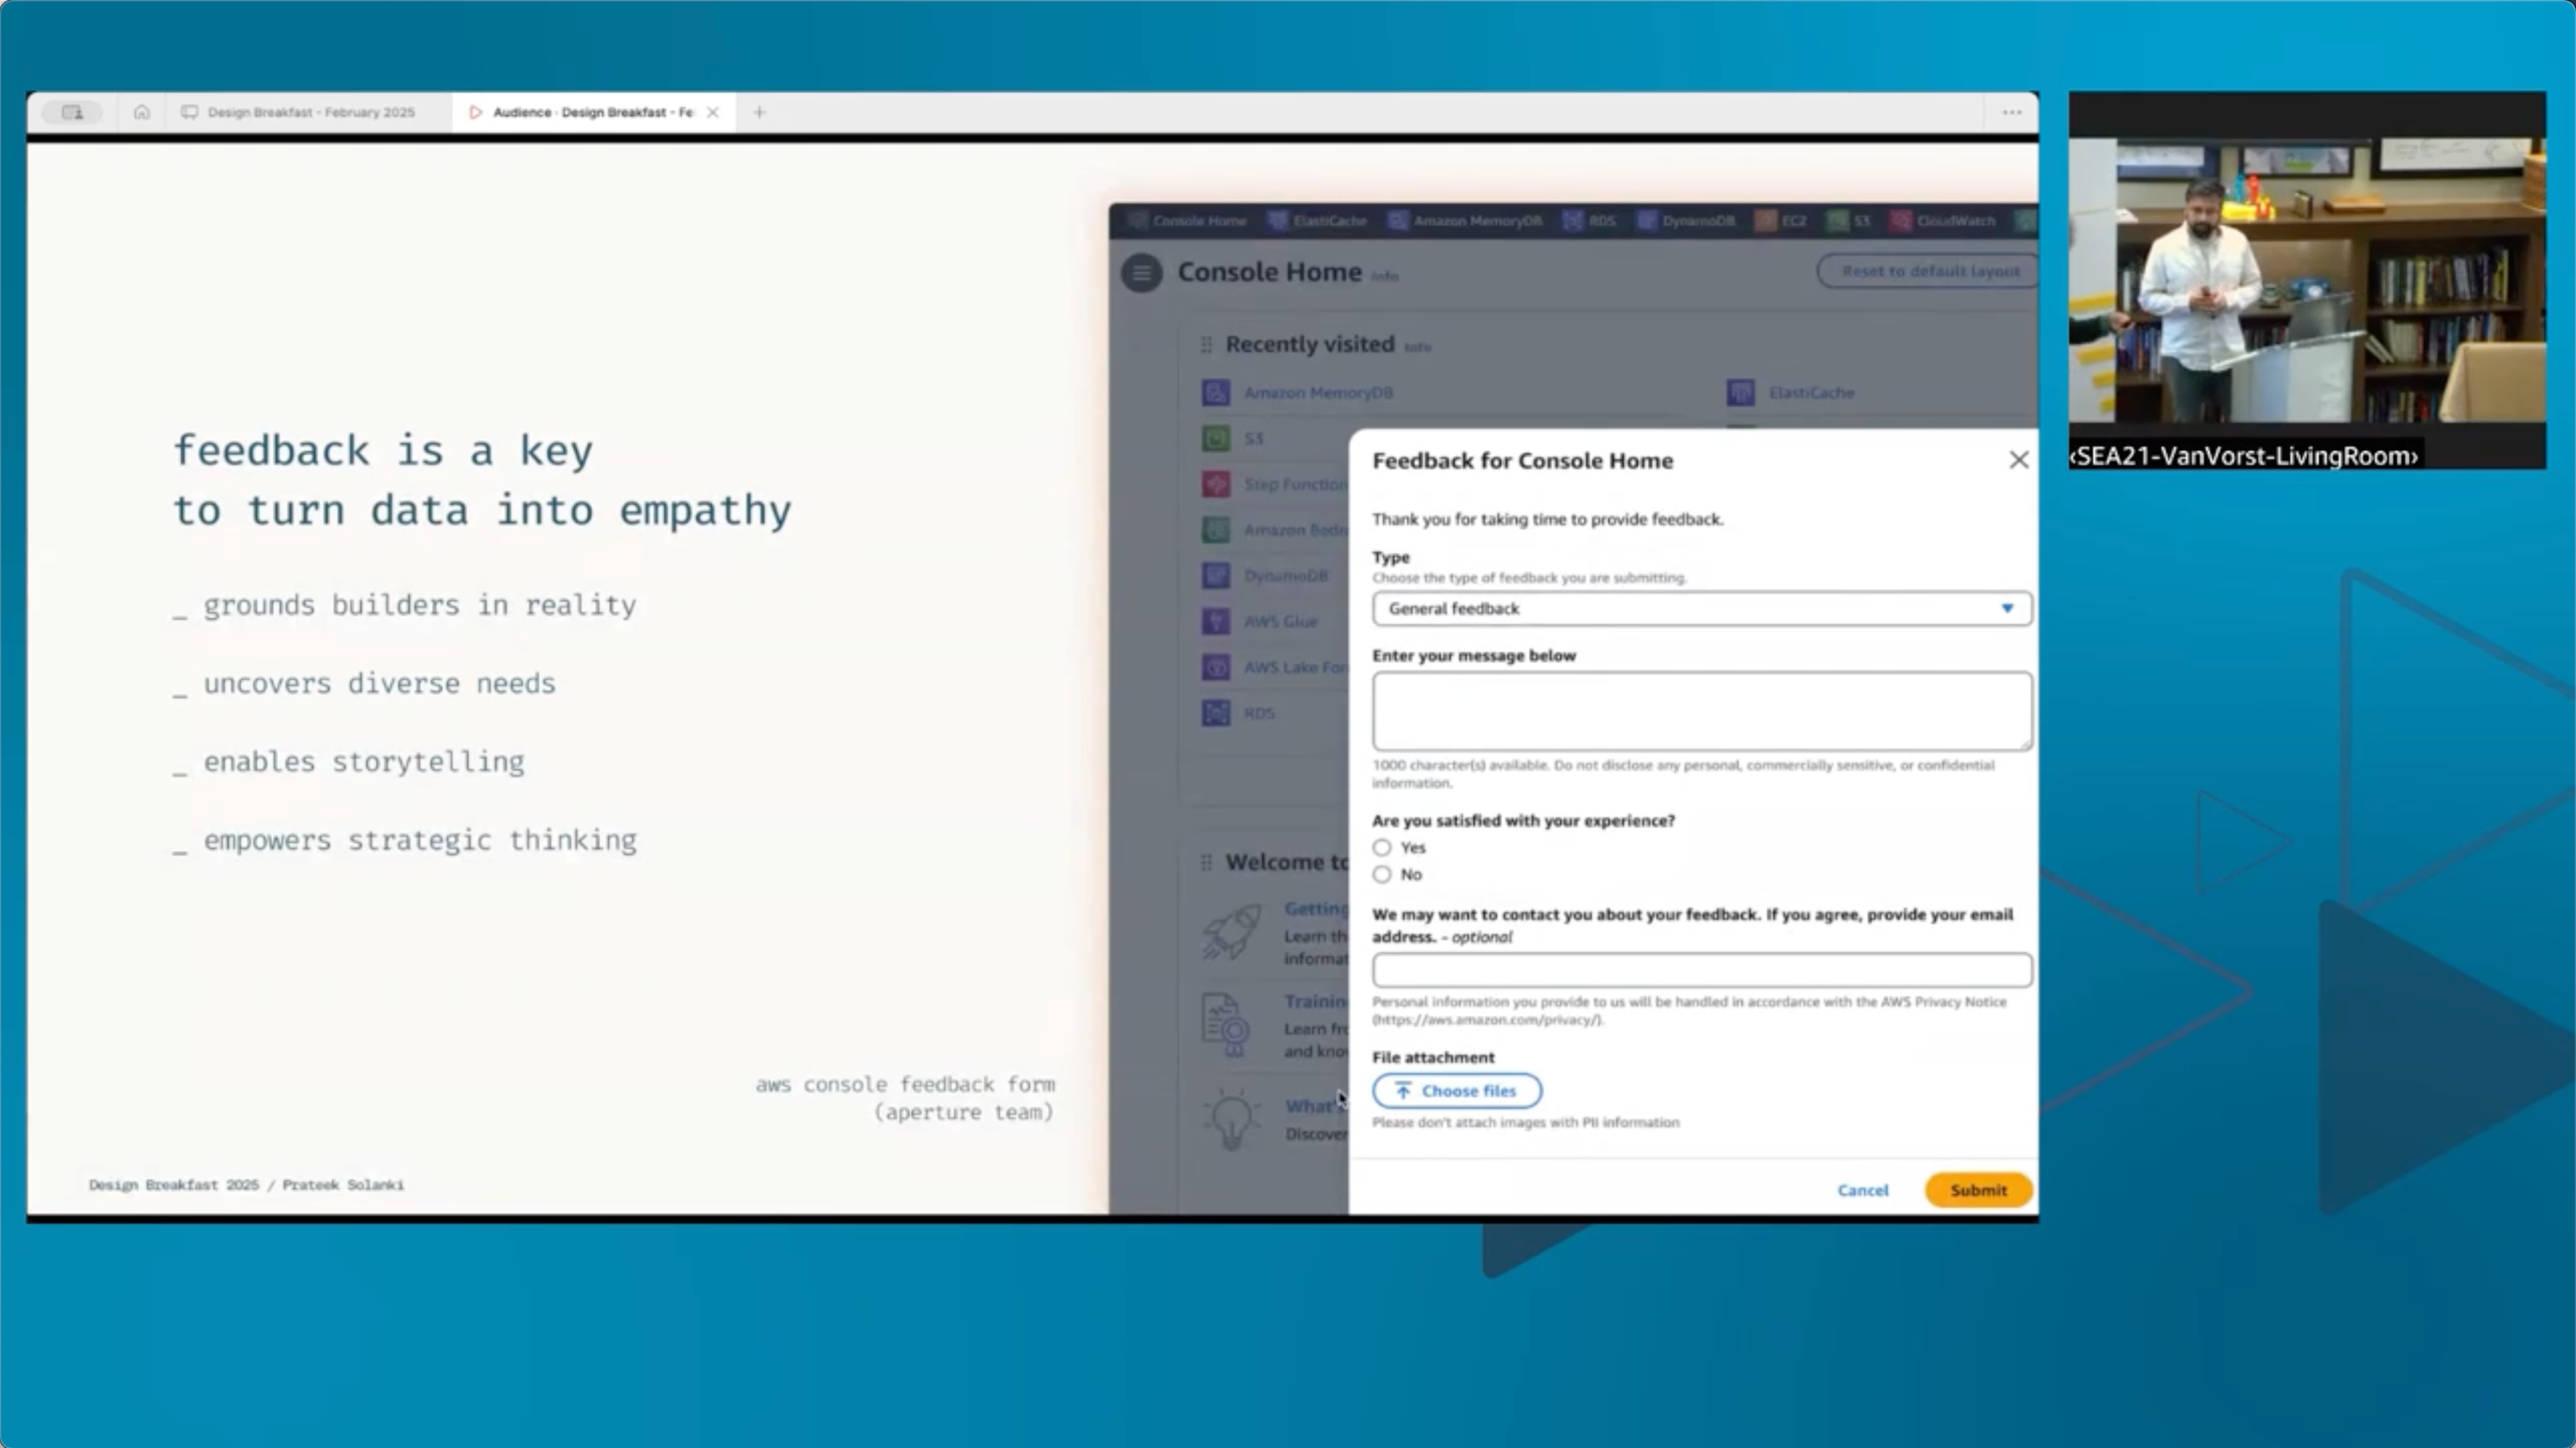This screenshot has height=1448, width=2576.
Task: Cancel the feedback dialog
Action: 1862,1190
